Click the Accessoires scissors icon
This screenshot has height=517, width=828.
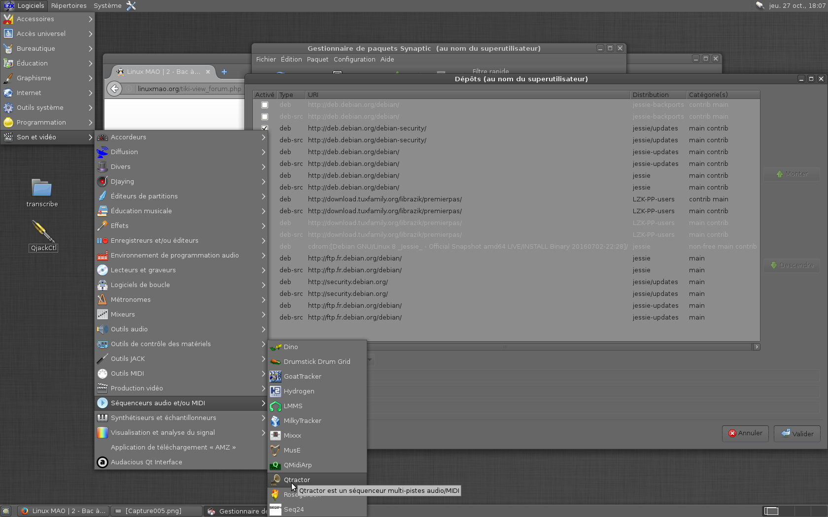coord(8,19)
